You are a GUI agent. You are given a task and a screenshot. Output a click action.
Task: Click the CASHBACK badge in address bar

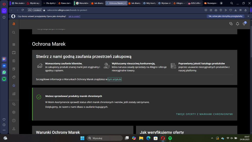point(38,10)
